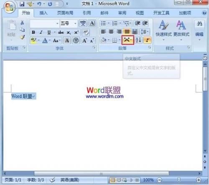The width and height of the screenshot is (209, 185).
Task: Grow the font size
Action: coord(84,41)
